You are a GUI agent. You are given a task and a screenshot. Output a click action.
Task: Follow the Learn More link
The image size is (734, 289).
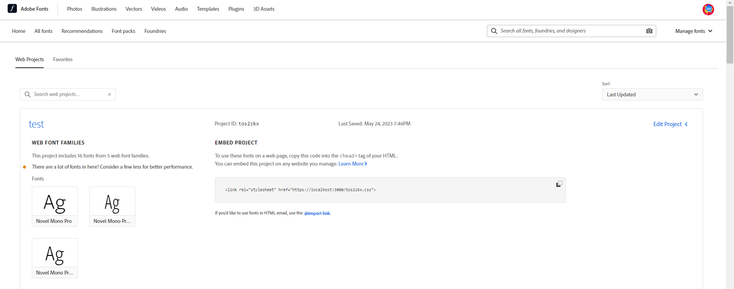point(352,164)
